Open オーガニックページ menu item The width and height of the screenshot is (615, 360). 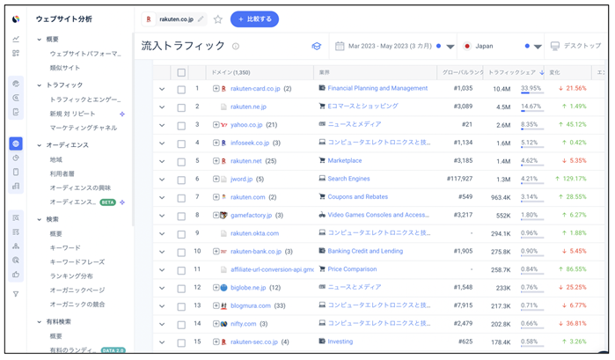tap(77, 290)
